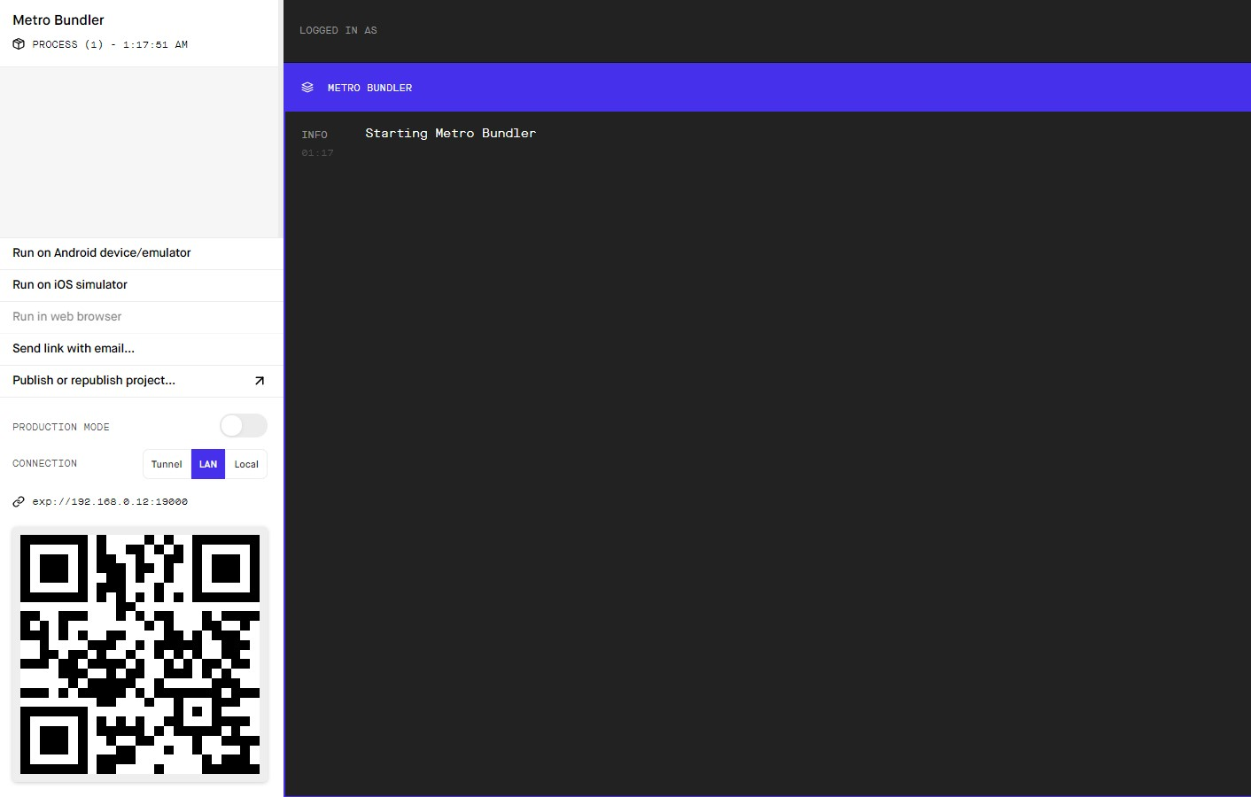Click the arrow icon beside Publish or republish project

pyautogui.click(x=260, y=381)
